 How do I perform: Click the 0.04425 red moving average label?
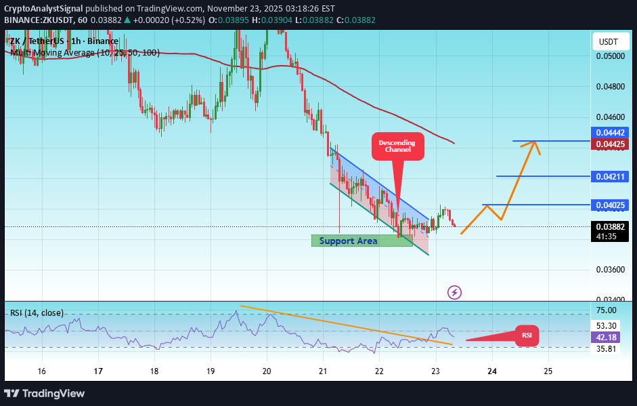(610, 144)
